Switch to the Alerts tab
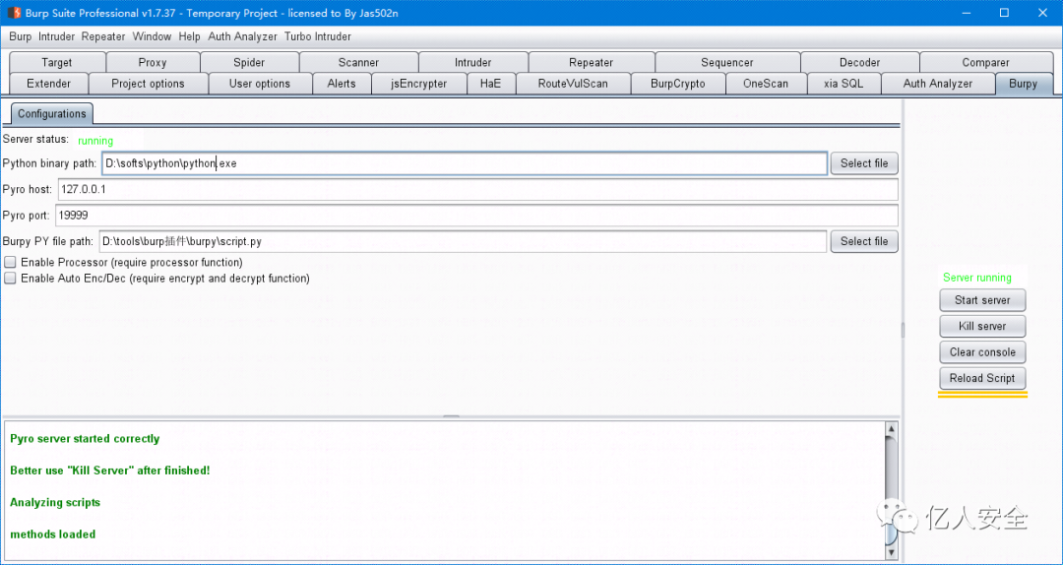This screenshot has width=1063, height=565. click(342, 84)
